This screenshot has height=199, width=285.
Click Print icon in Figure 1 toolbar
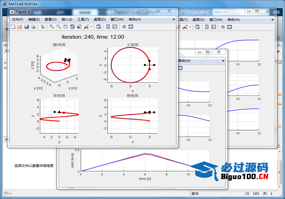click(x=33, y=27)
